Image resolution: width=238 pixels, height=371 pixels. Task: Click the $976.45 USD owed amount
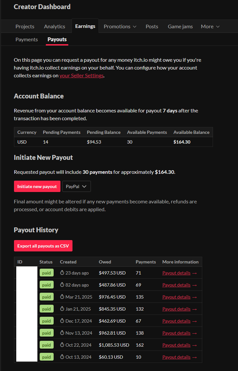112,297
